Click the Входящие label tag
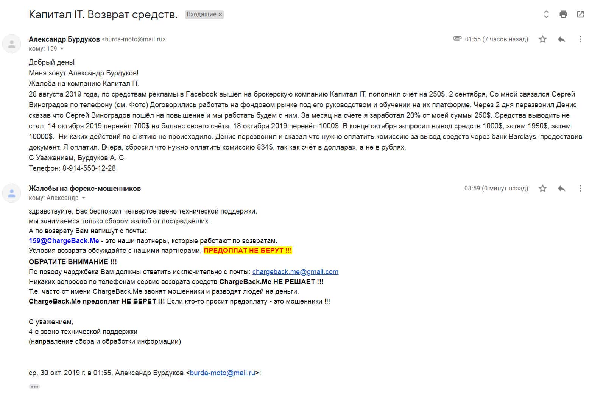Screen dimensions: 592x399 [201, 14]
